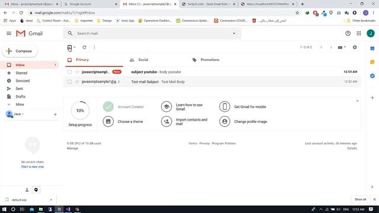Open the Java hangouts status dropdown
The height and width of the screenshot is (213, 379).
pos(18,114)
